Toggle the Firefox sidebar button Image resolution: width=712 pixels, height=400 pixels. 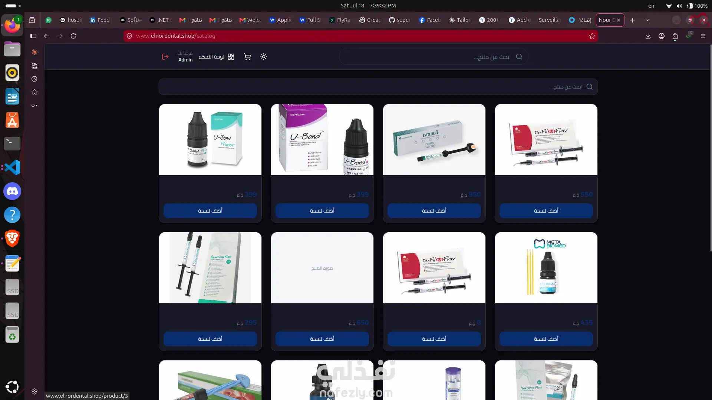point(33,36)
